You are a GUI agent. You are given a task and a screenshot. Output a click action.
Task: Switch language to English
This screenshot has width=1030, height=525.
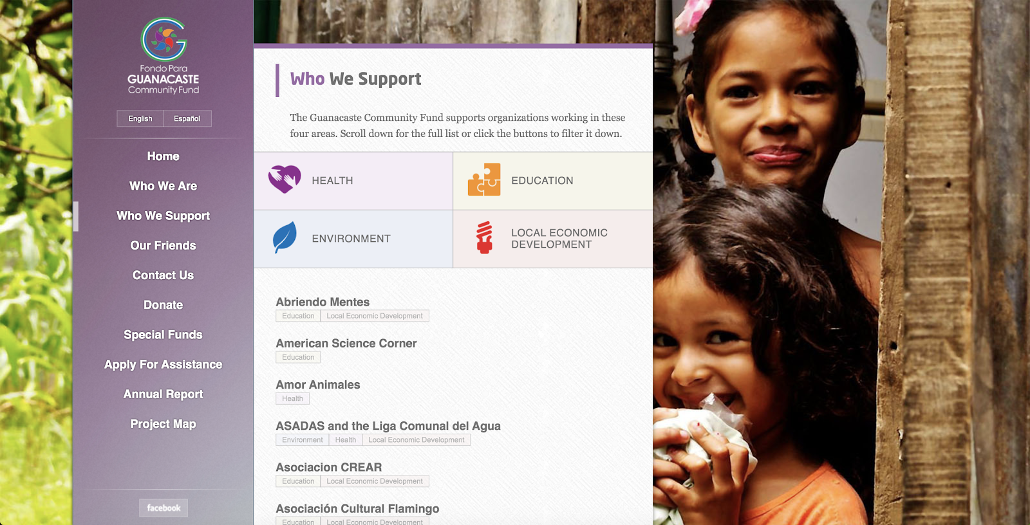(140, 118)
